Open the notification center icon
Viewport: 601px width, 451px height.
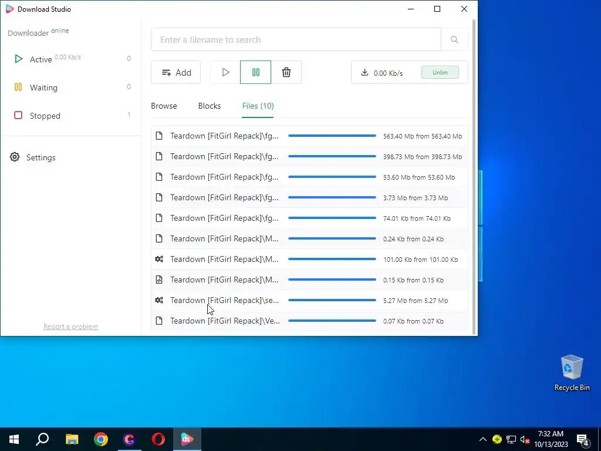[x=583, y=439]
